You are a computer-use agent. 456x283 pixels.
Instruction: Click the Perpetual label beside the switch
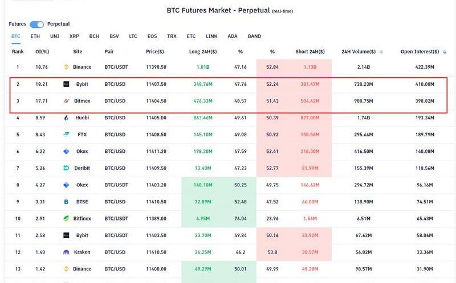click(58, 24)
